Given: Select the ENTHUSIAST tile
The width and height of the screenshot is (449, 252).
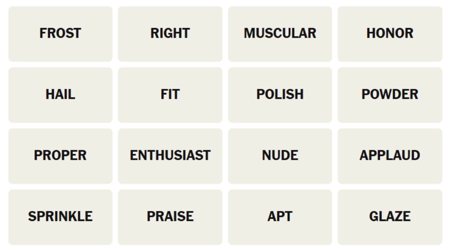Looking at the screenshot, I should pyautogui.click(x=170, y=156).
